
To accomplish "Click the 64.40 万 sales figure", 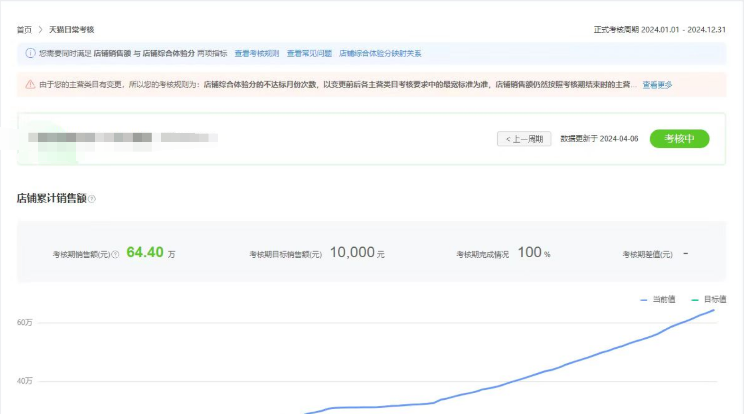I will coord(145,252).
